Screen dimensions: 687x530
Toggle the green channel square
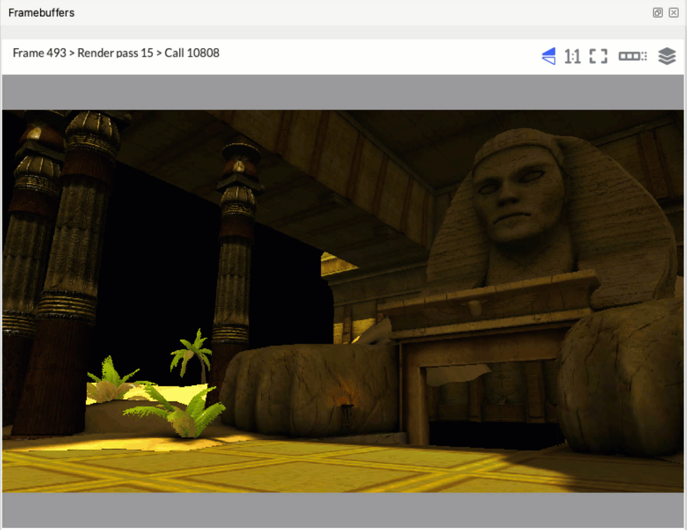[630, 56]
